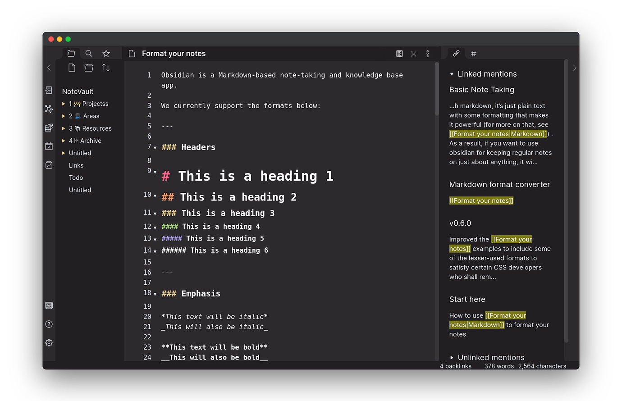Open the note's more options menu

coord(427,53)
